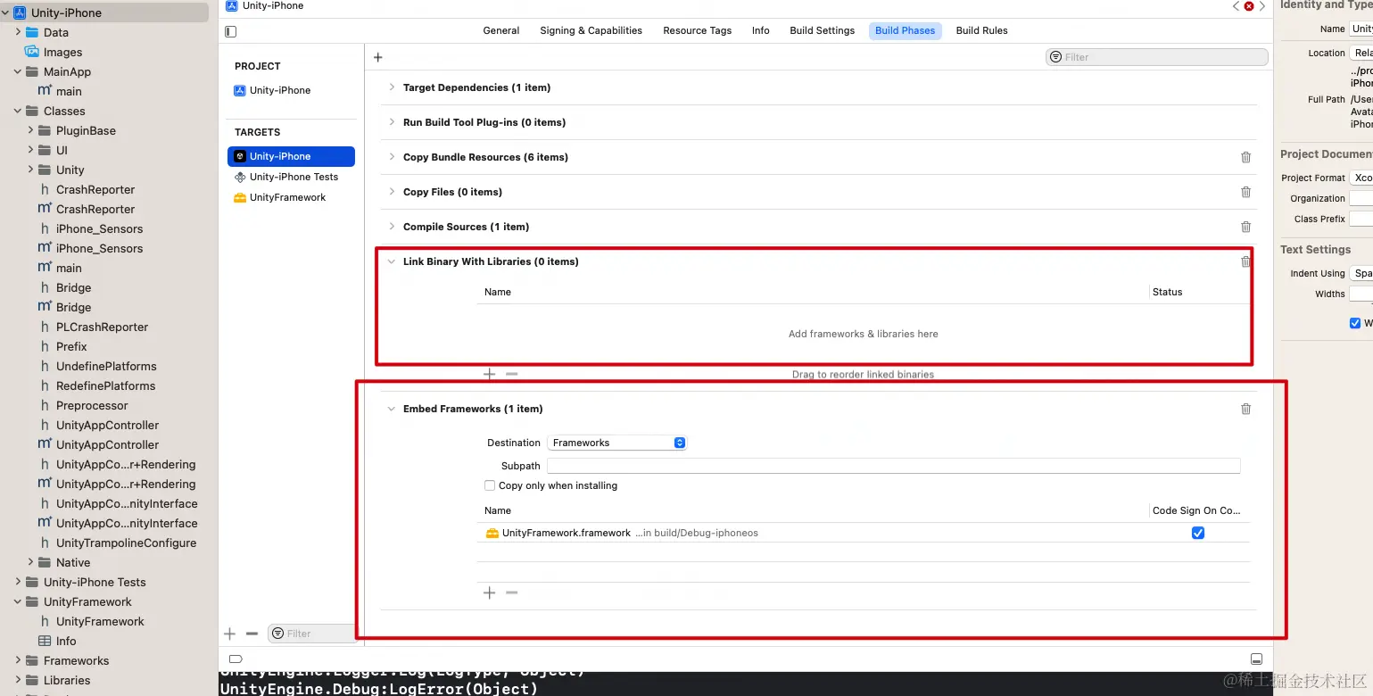Add a new build phase with plus button
Screen dimensions: 1373x696
coord(377,57)
